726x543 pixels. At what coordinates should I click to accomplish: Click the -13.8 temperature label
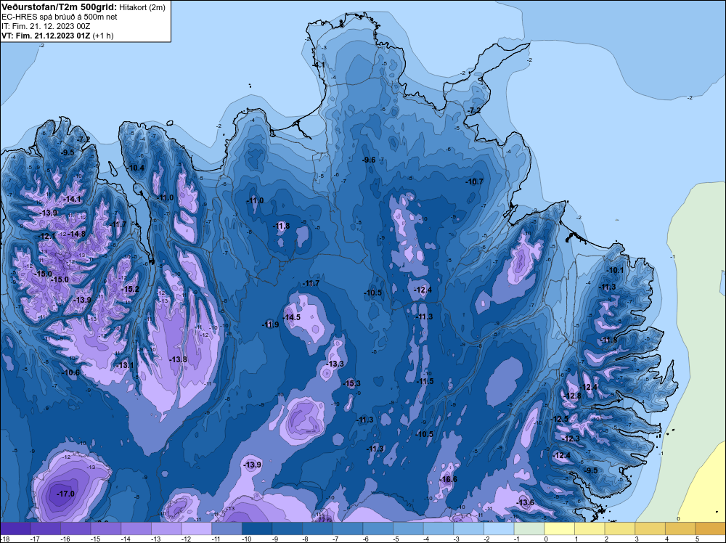click(179, 359)
